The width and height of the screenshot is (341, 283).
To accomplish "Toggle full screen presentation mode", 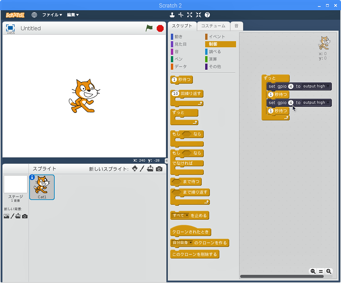I will tap(11, 28).
